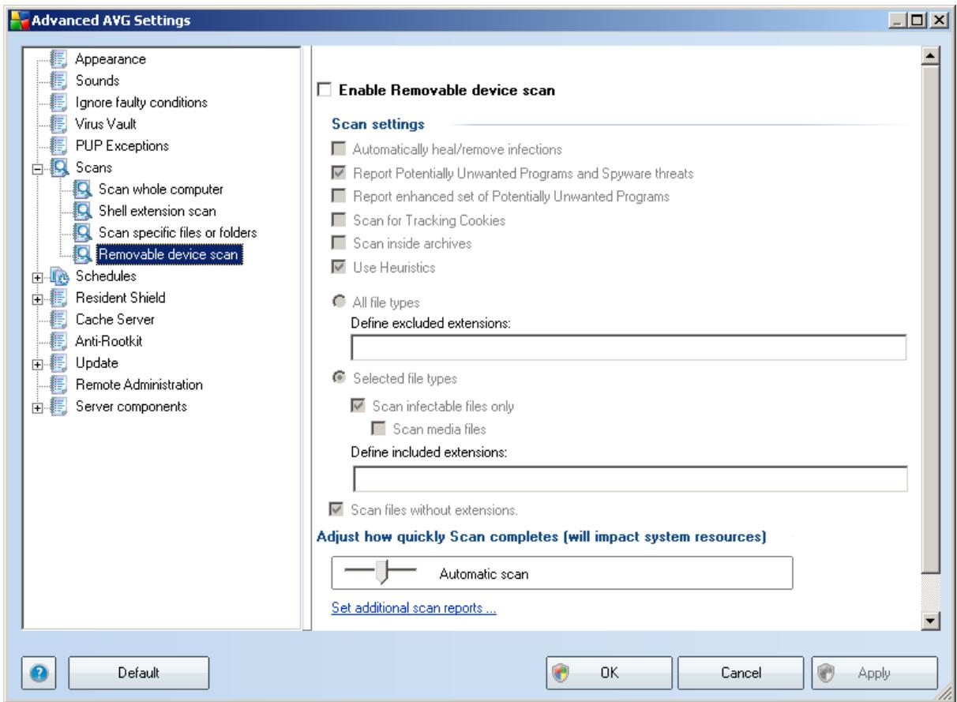Select Scan whole computer in tree

tap(161, 190)
